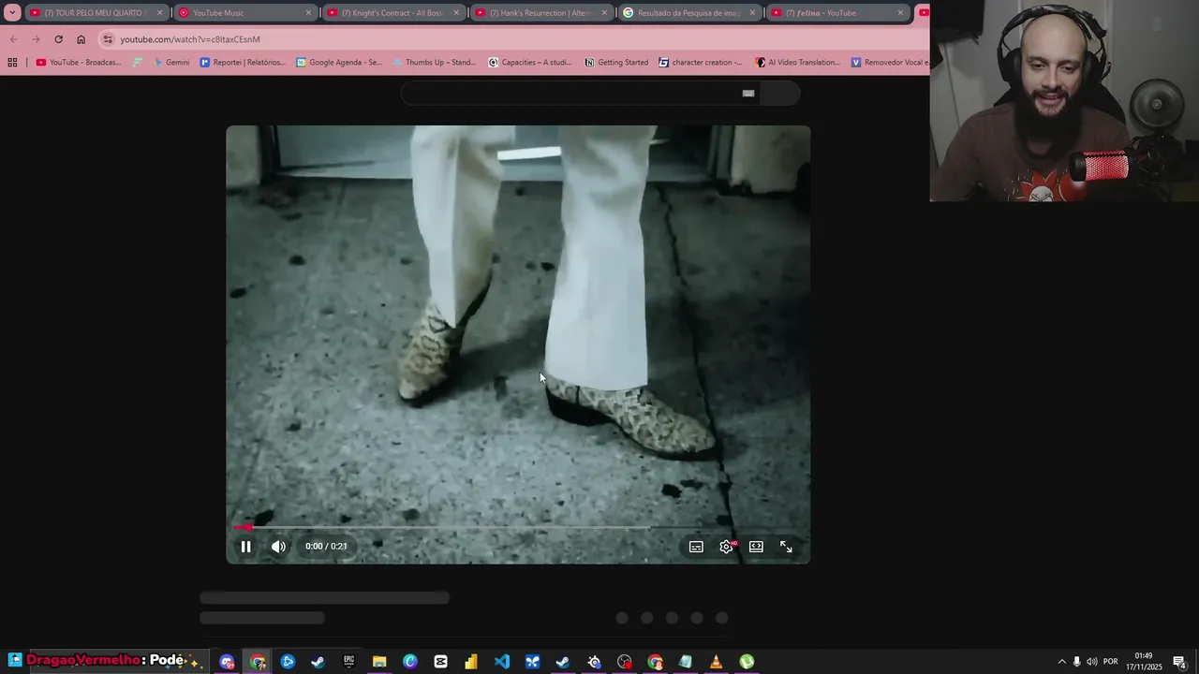Open the Getting Started bookmark
The height and width of the screenshot is (674, 1199).
(616, 63)
